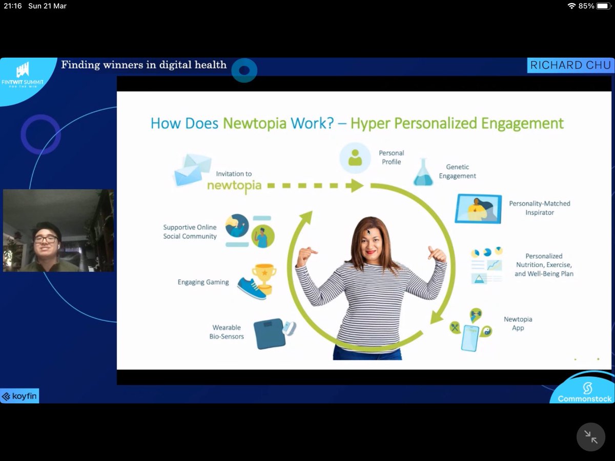Image resolution: width=615 pixels, height=461 pixels.
Task: Tap the exit fullscreen button
Action: [591, 437]
